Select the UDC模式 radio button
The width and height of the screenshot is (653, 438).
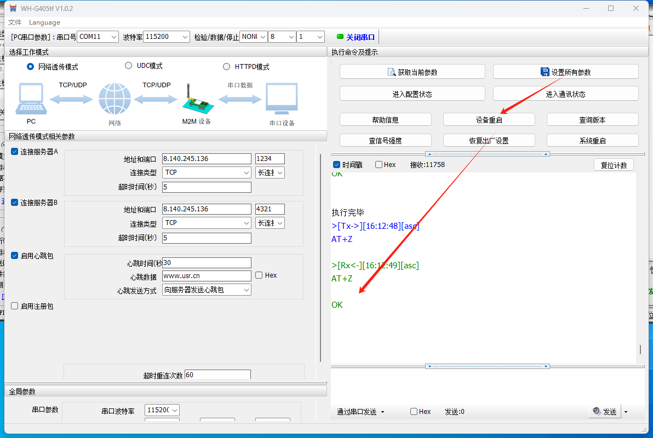(129, 66)
